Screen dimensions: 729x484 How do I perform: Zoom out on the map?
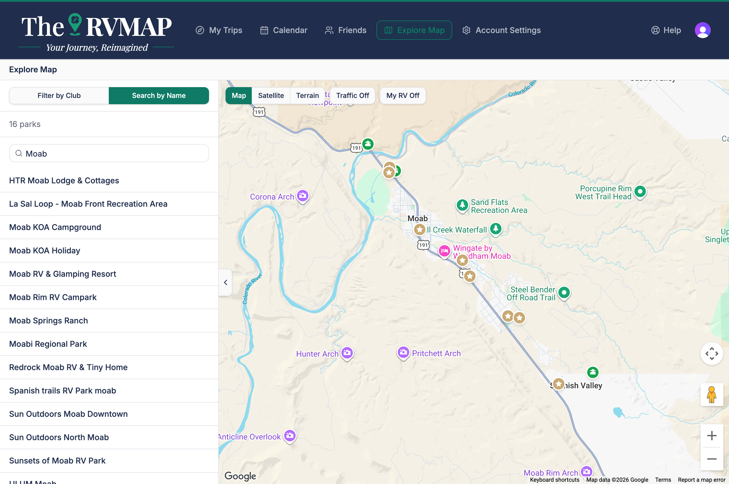712,459
